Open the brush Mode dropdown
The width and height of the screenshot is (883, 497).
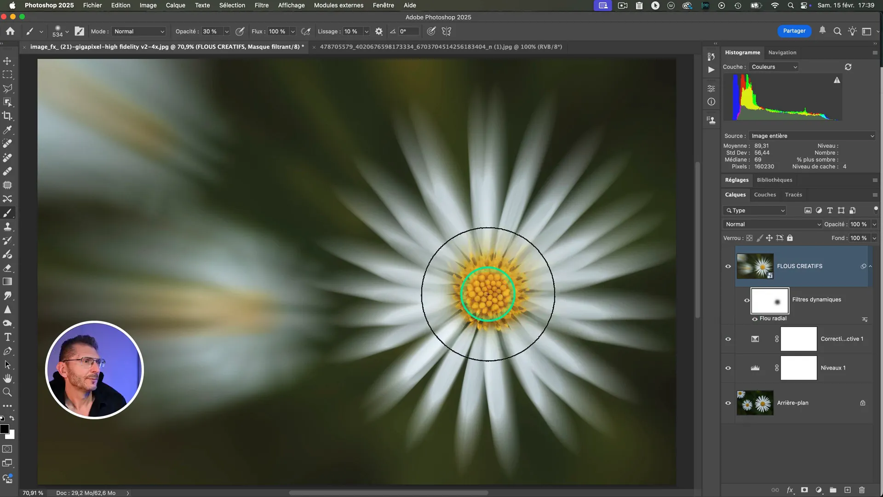coord(139,31)
